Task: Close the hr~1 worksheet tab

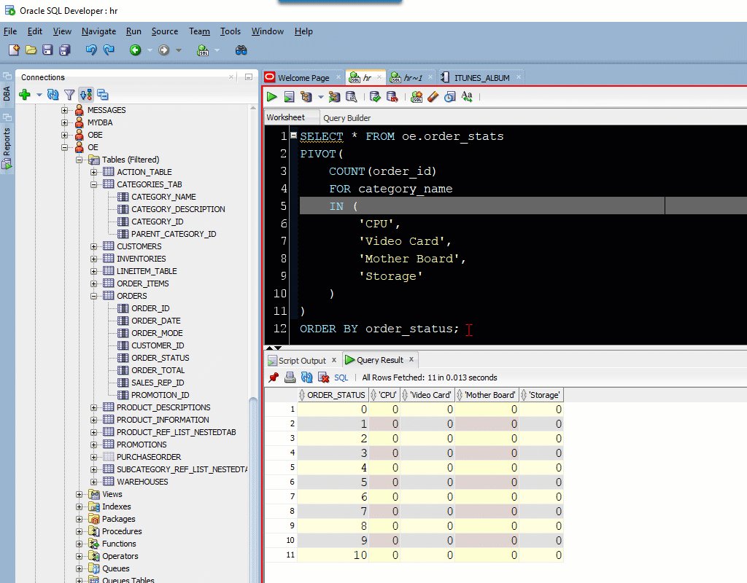Action: click(x=430, y=77)
